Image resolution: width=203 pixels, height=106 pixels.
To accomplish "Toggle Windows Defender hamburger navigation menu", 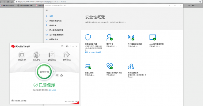I will [x=47, y=10].
